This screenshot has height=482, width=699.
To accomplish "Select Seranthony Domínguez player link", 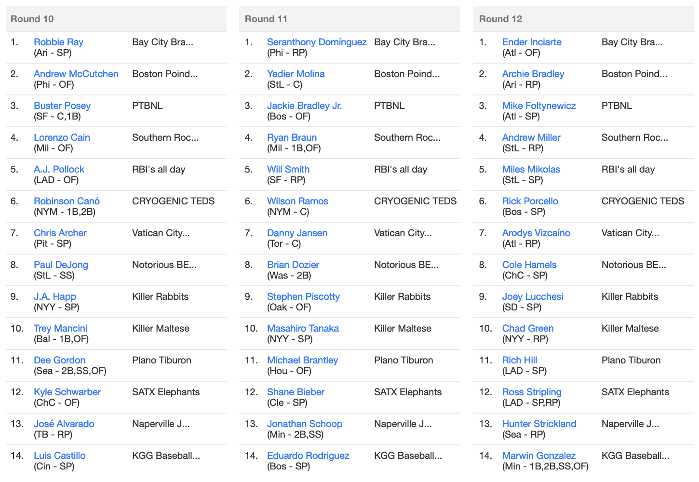I will [x=317, y=42].
